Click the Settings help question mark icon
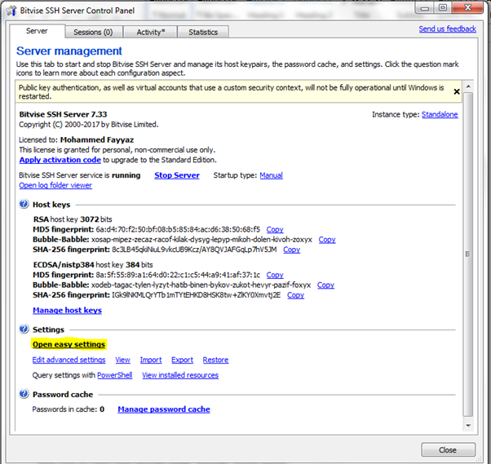This screenshot has width=491, height=464. 24,329
